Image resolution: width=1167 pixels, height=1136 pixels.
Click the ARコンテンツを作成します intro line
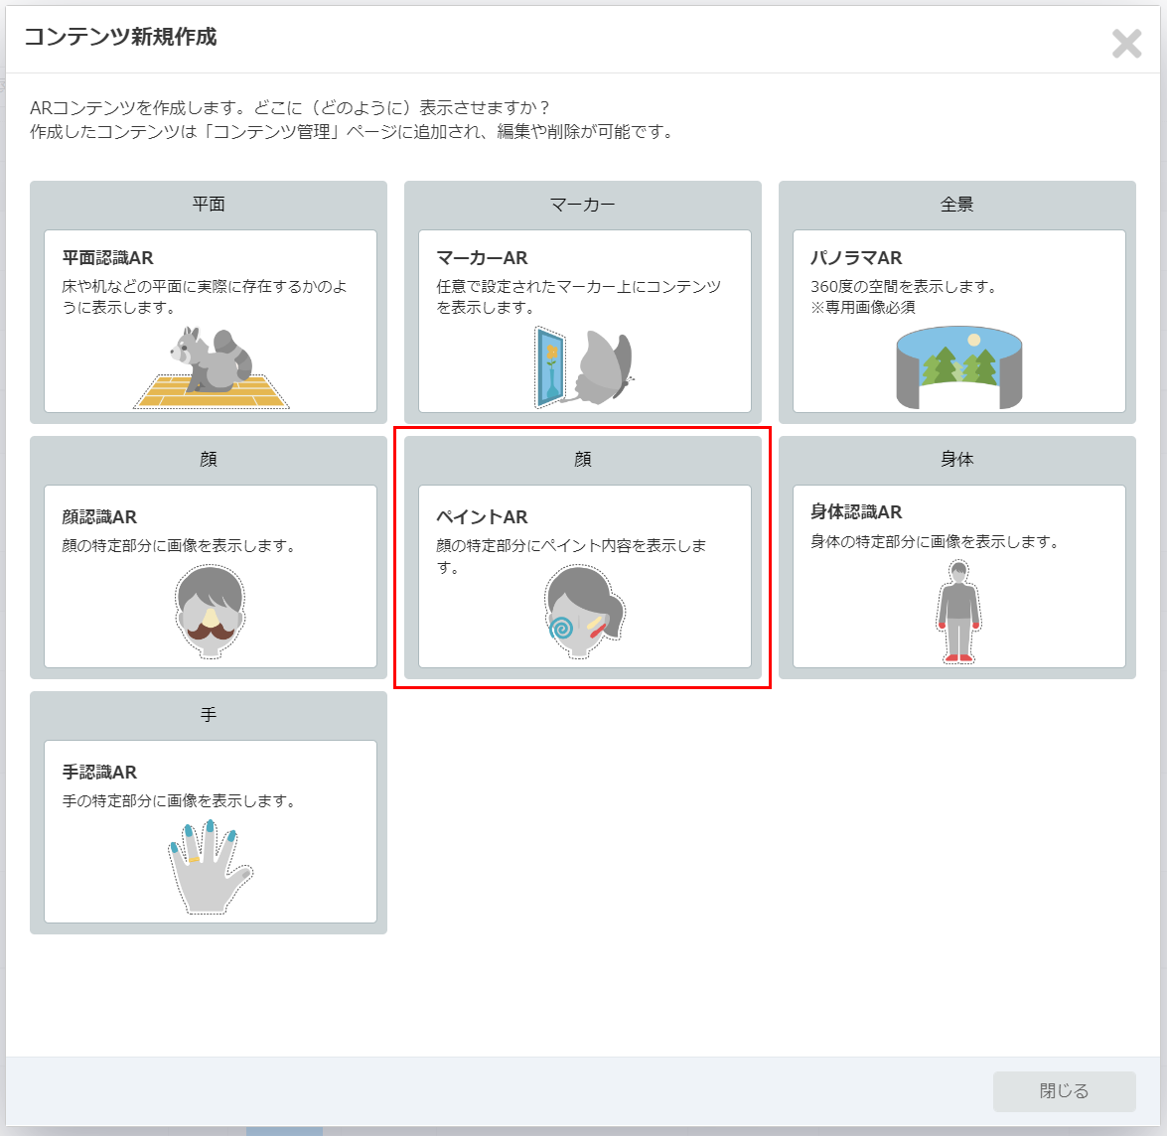coord(290,108)
